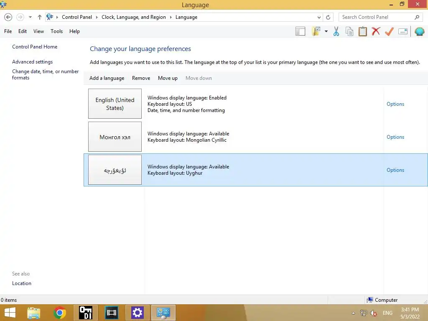Click Remove in the language toolbar
Image resolution: width=428 pixels, height=321 pixels.
point(141,78)
